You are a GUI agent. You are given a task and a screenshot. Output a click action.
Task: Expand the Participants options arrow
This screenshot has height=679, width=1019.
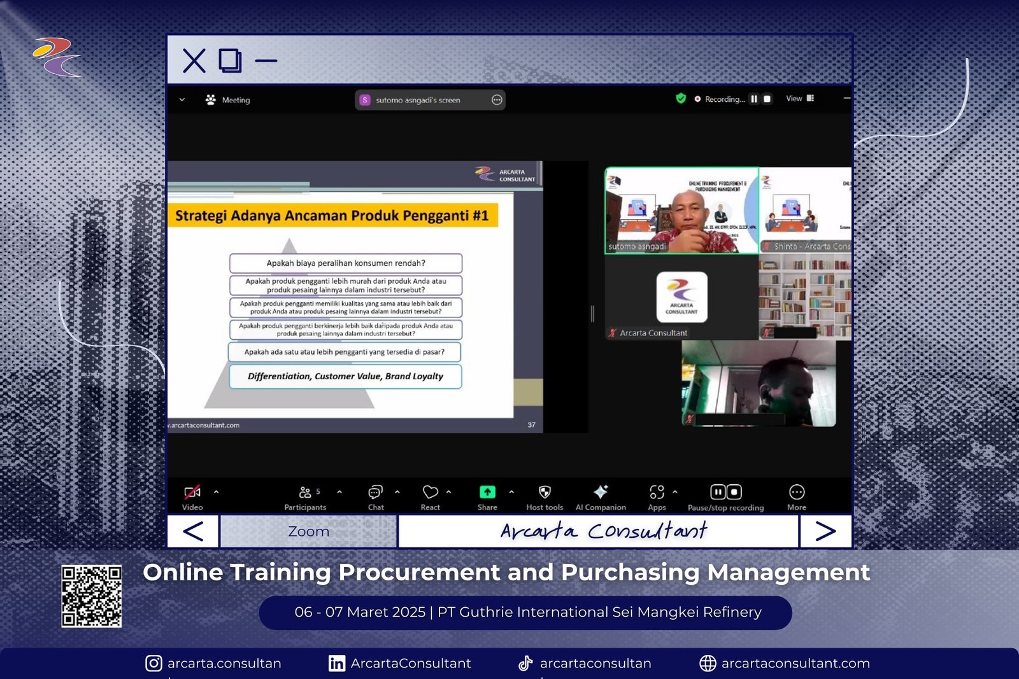(339, 492)
